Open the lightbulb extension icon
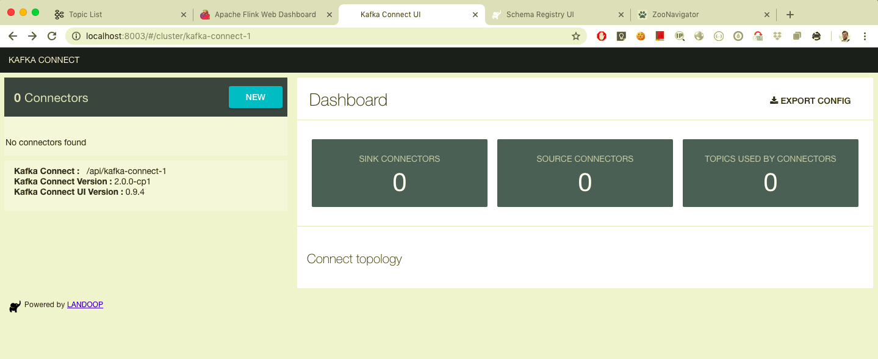Viewport: 878px width, 359px height. click(621, 36)
